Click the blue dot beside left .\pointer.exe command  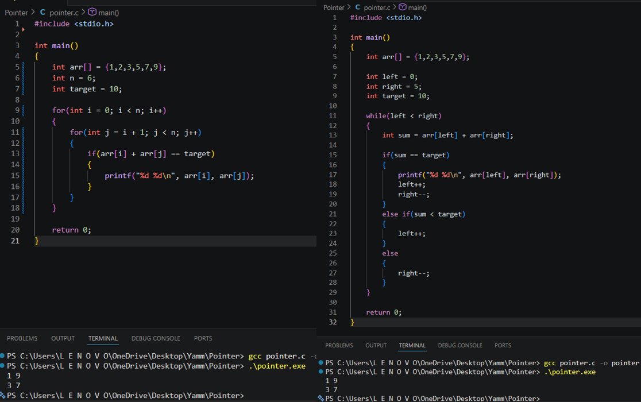point(2,365)
